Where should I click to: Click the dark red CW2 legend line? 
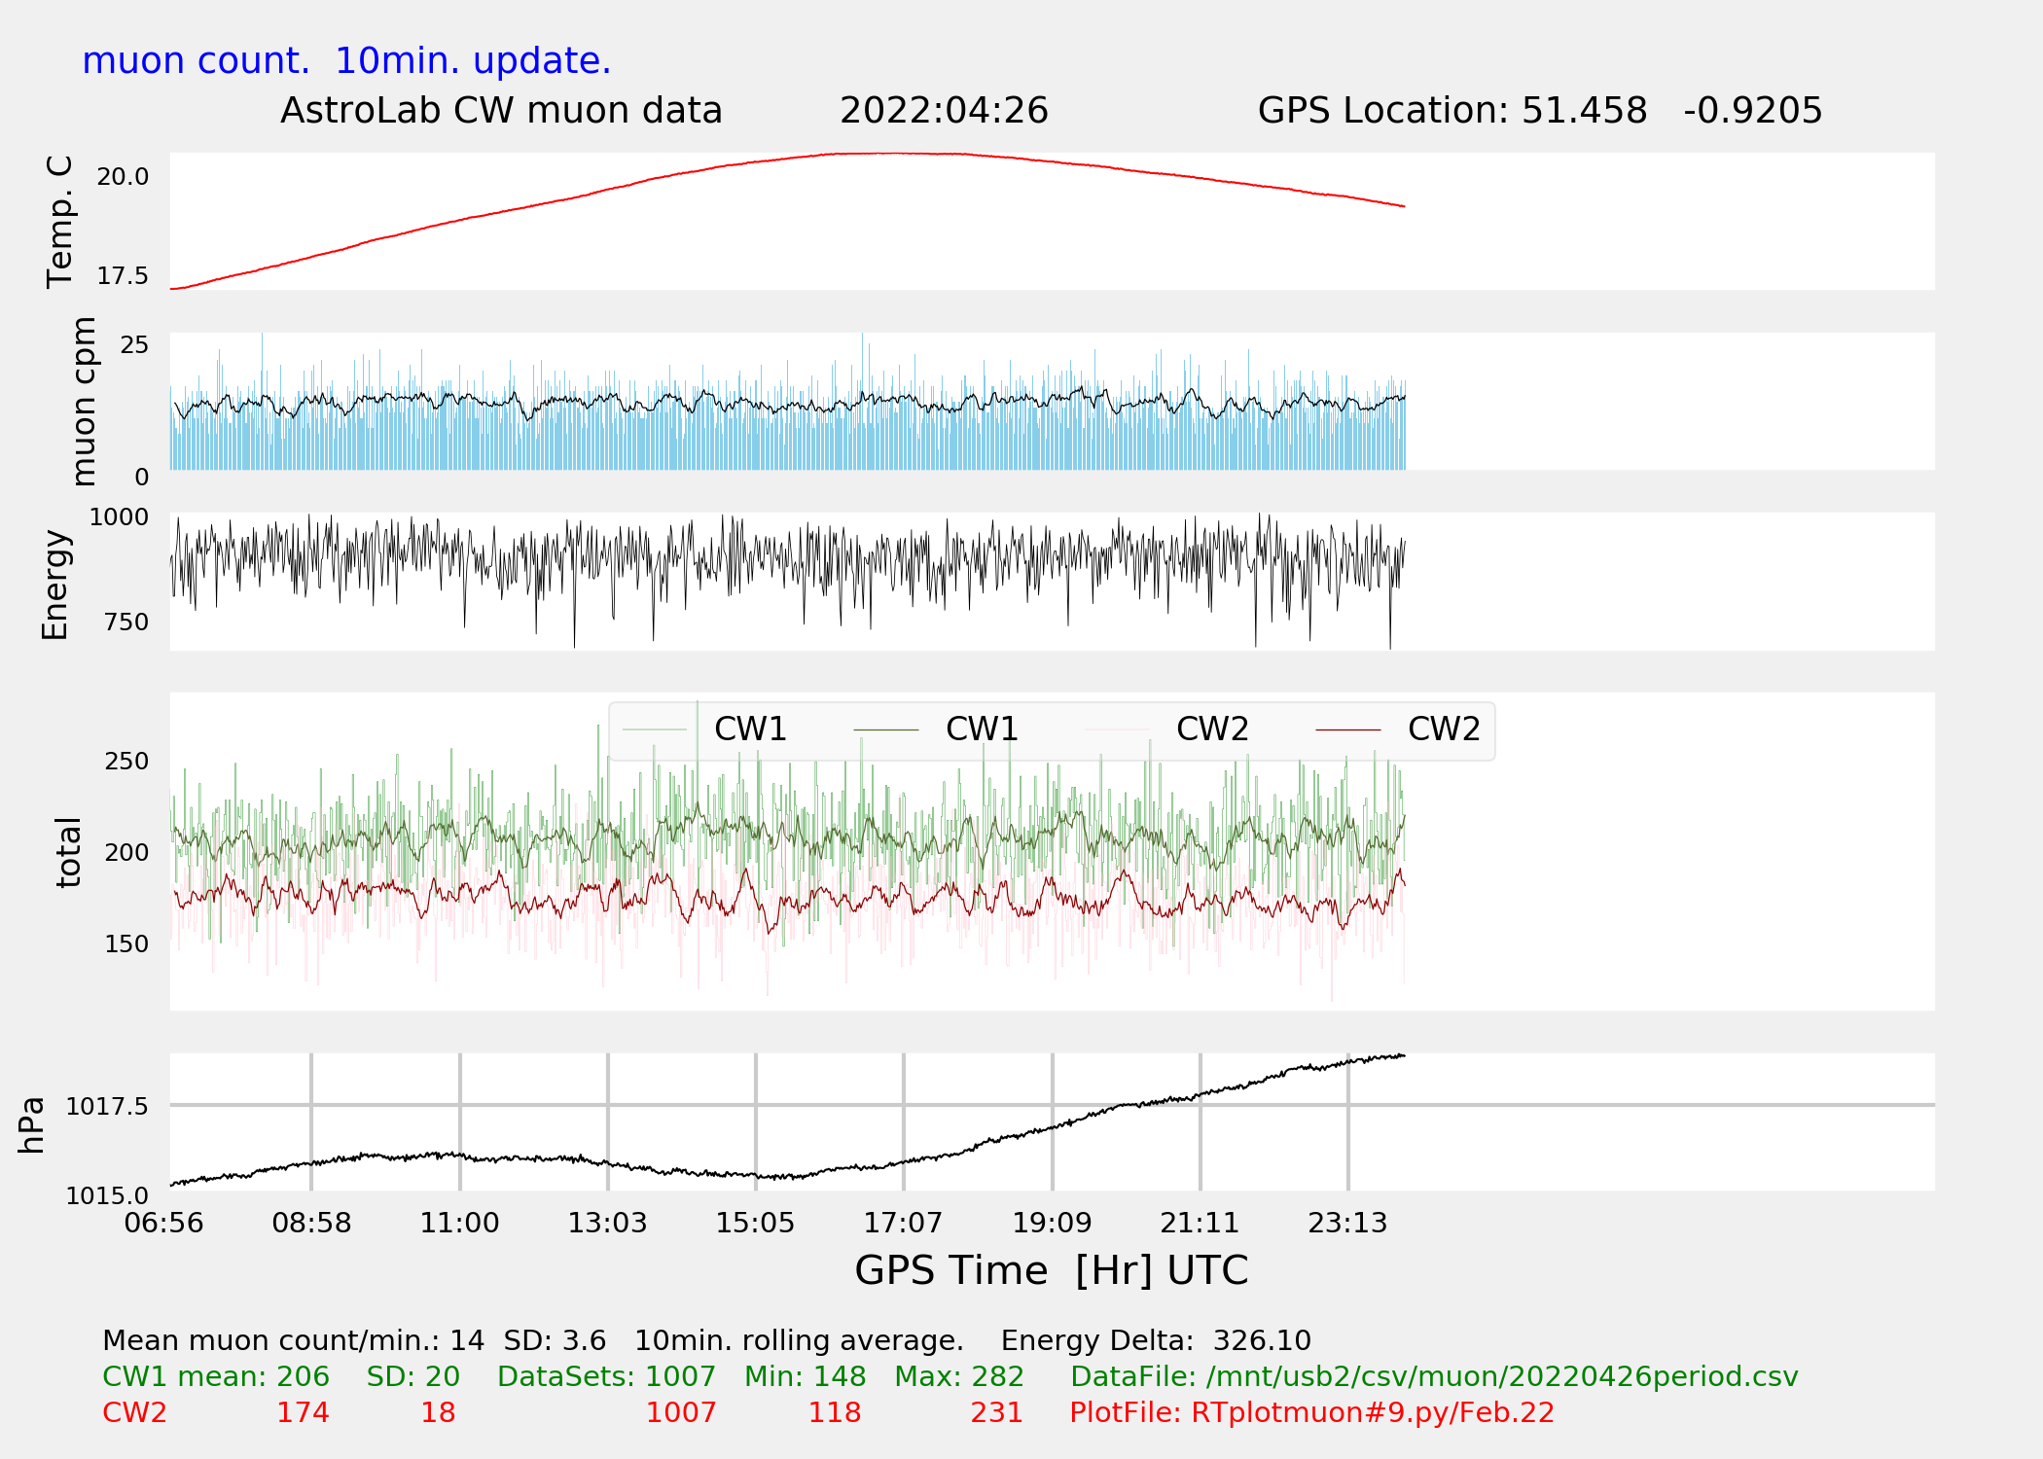pyautogui.click(x=1347, y=729)
